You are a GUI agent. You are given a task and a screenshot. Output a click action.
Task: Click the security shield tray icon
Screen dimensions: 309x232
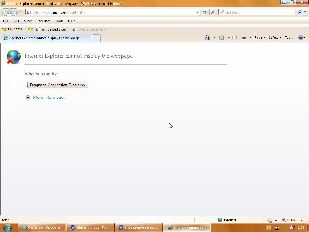tap(292, 227)
